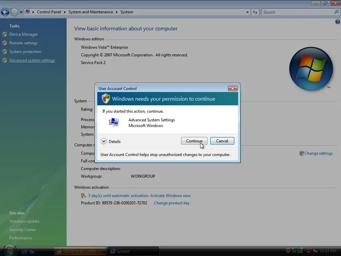Click the UAC shield icon in dialog header

click(x=106, y=99)
